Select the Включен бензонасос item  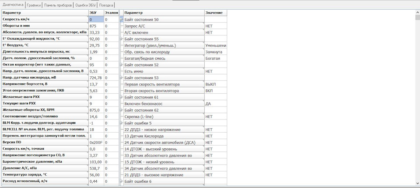tap(164, 104)
